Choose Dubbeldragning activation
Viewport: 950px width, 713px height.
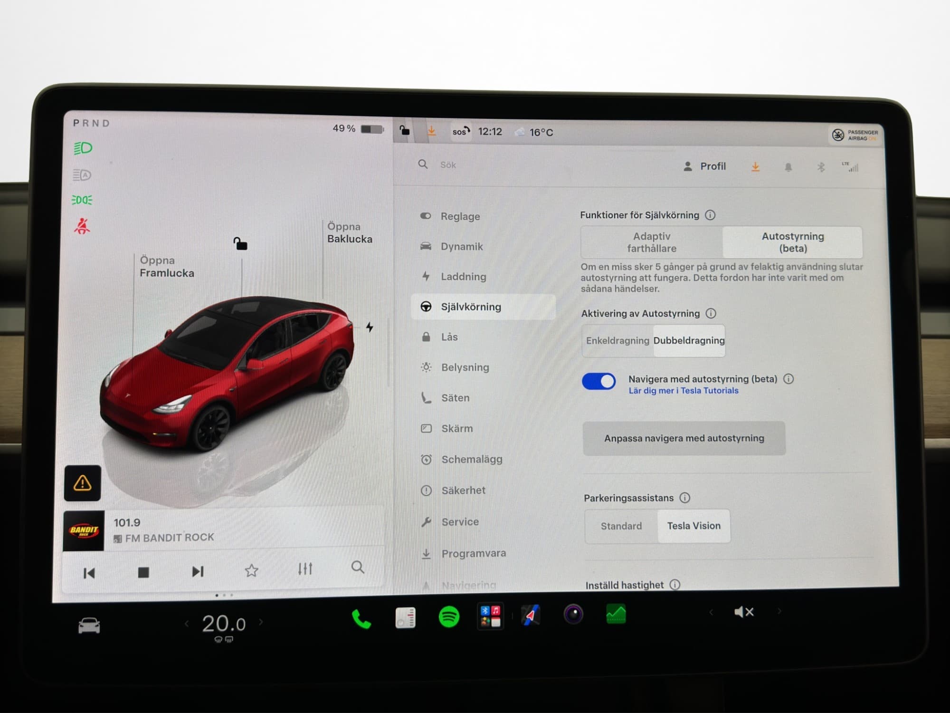pos(689,340)
